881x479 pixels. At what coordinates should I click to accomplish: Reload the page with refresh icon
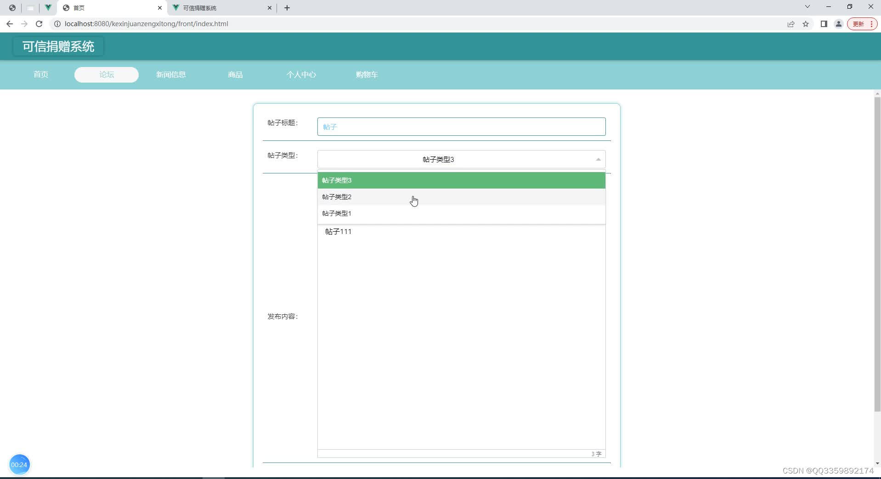point(39,24)
